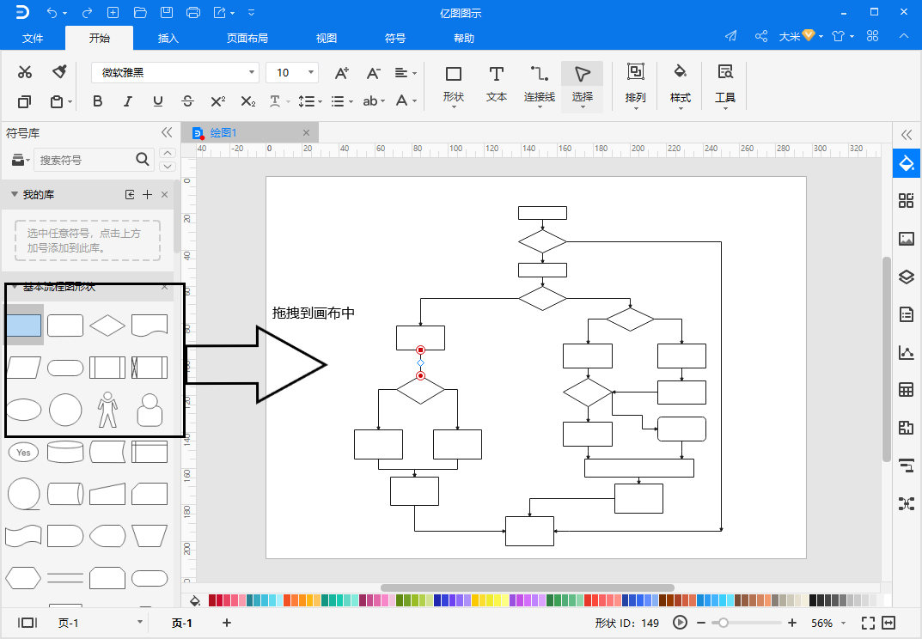
Task: Click the zoom slider handle
Action: click(x=724, y=623)
